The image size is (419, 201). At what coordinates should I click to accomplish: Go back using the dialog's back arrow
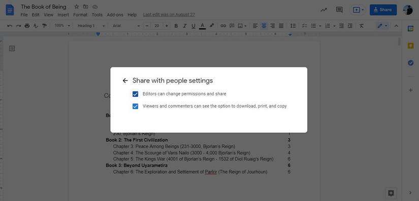coord(125,81)
